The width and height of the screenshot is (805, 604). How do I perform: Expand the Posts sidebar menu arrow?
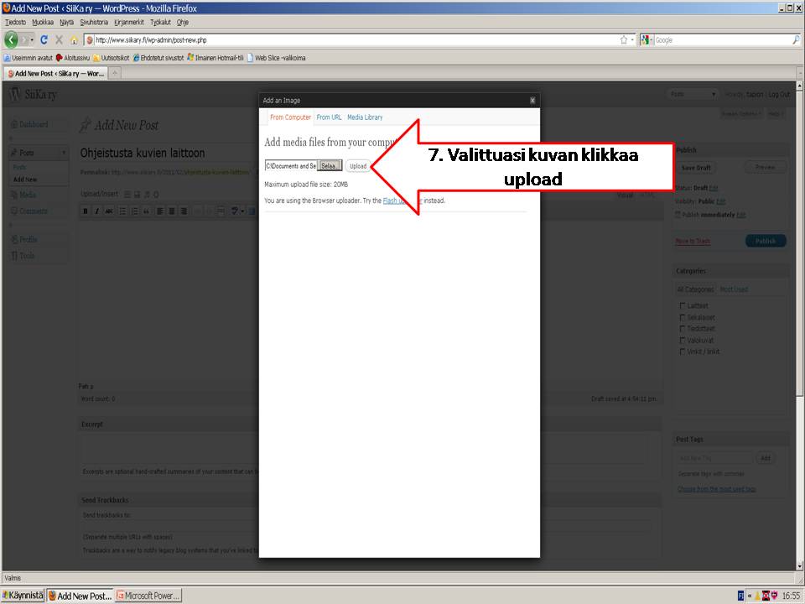[65, 153]
